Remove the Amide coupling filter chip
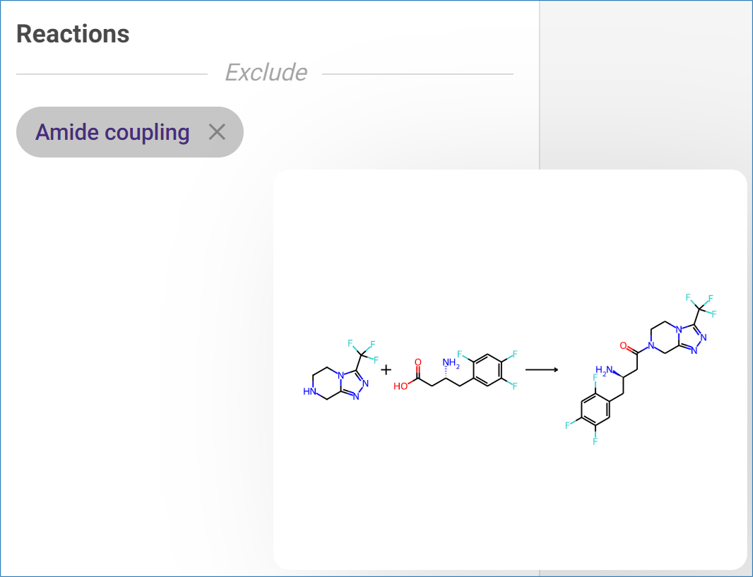This screenshot has width=753, height=577. click(x=217, y=131)
